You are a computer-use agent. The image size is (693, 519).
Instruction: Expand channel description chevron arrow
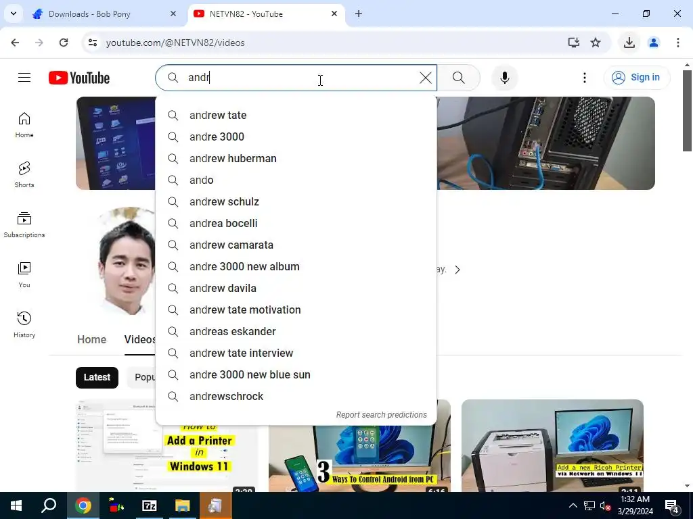pos(457,270)
